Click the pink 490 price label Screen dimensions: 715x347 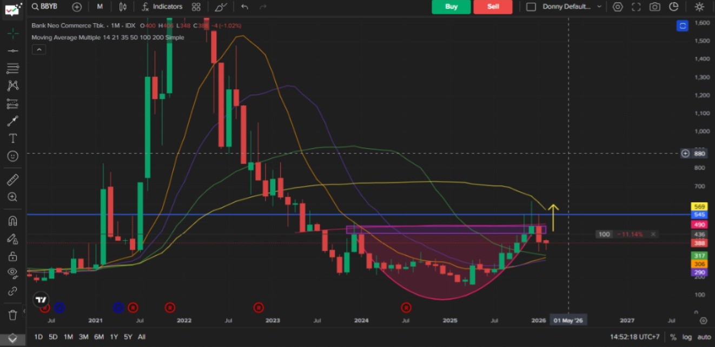(x=699, y=224)
